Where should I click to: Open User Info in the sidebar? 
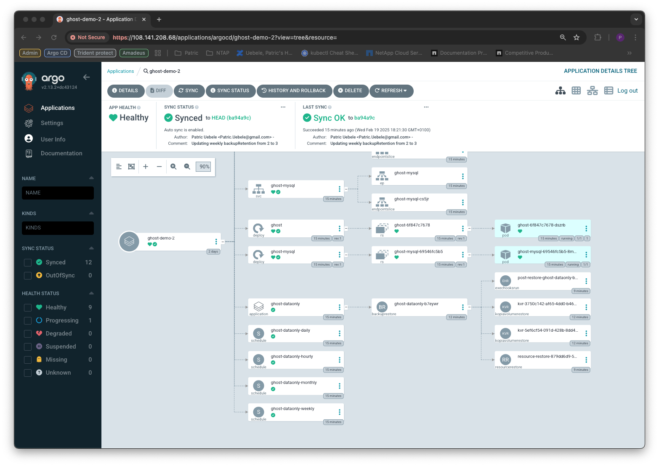tap(53, 139)
